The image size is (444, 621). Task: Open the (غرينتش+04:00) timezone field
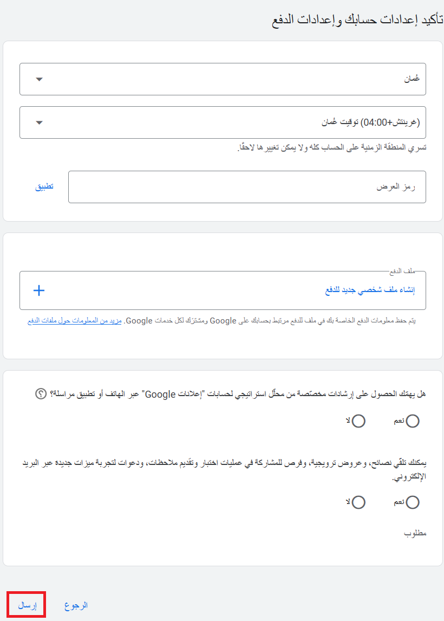pos(222,122)
